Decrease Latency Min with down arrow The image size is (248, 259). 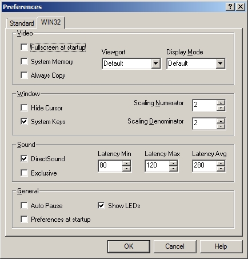pyautogui.click(x=126, y=169)
